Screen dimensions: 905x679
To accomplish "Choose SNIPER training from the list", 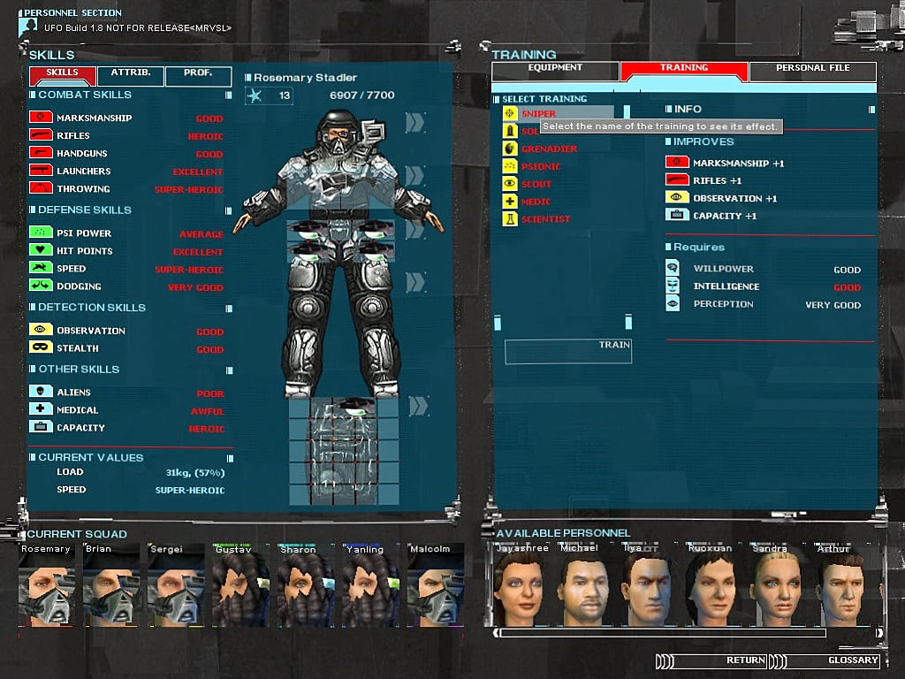I will (x=538, y=114).
